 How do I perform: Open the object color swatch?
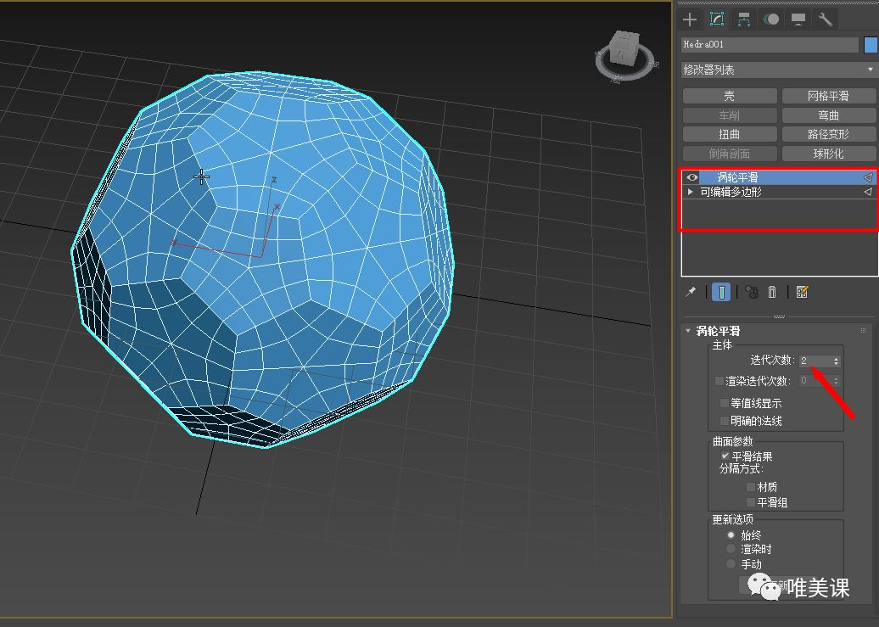(x=871, y=44)
